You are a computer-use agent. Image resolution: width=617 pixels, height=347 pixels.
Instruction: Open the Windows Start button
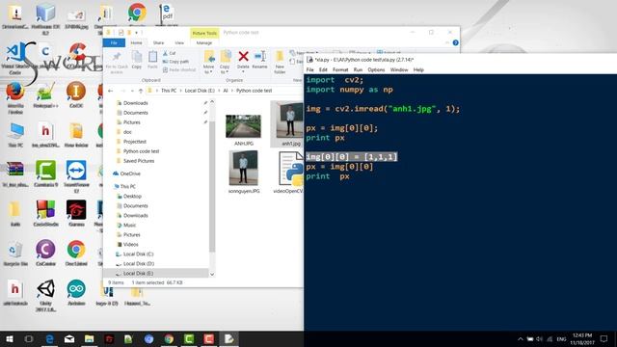click(9, 338)
